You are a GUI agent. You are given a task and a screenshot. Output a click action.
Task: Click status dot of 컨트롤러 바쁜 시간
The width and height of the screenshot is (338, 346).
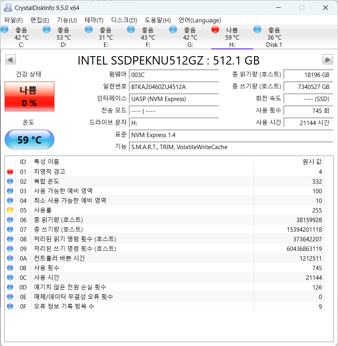click(10, 258)
